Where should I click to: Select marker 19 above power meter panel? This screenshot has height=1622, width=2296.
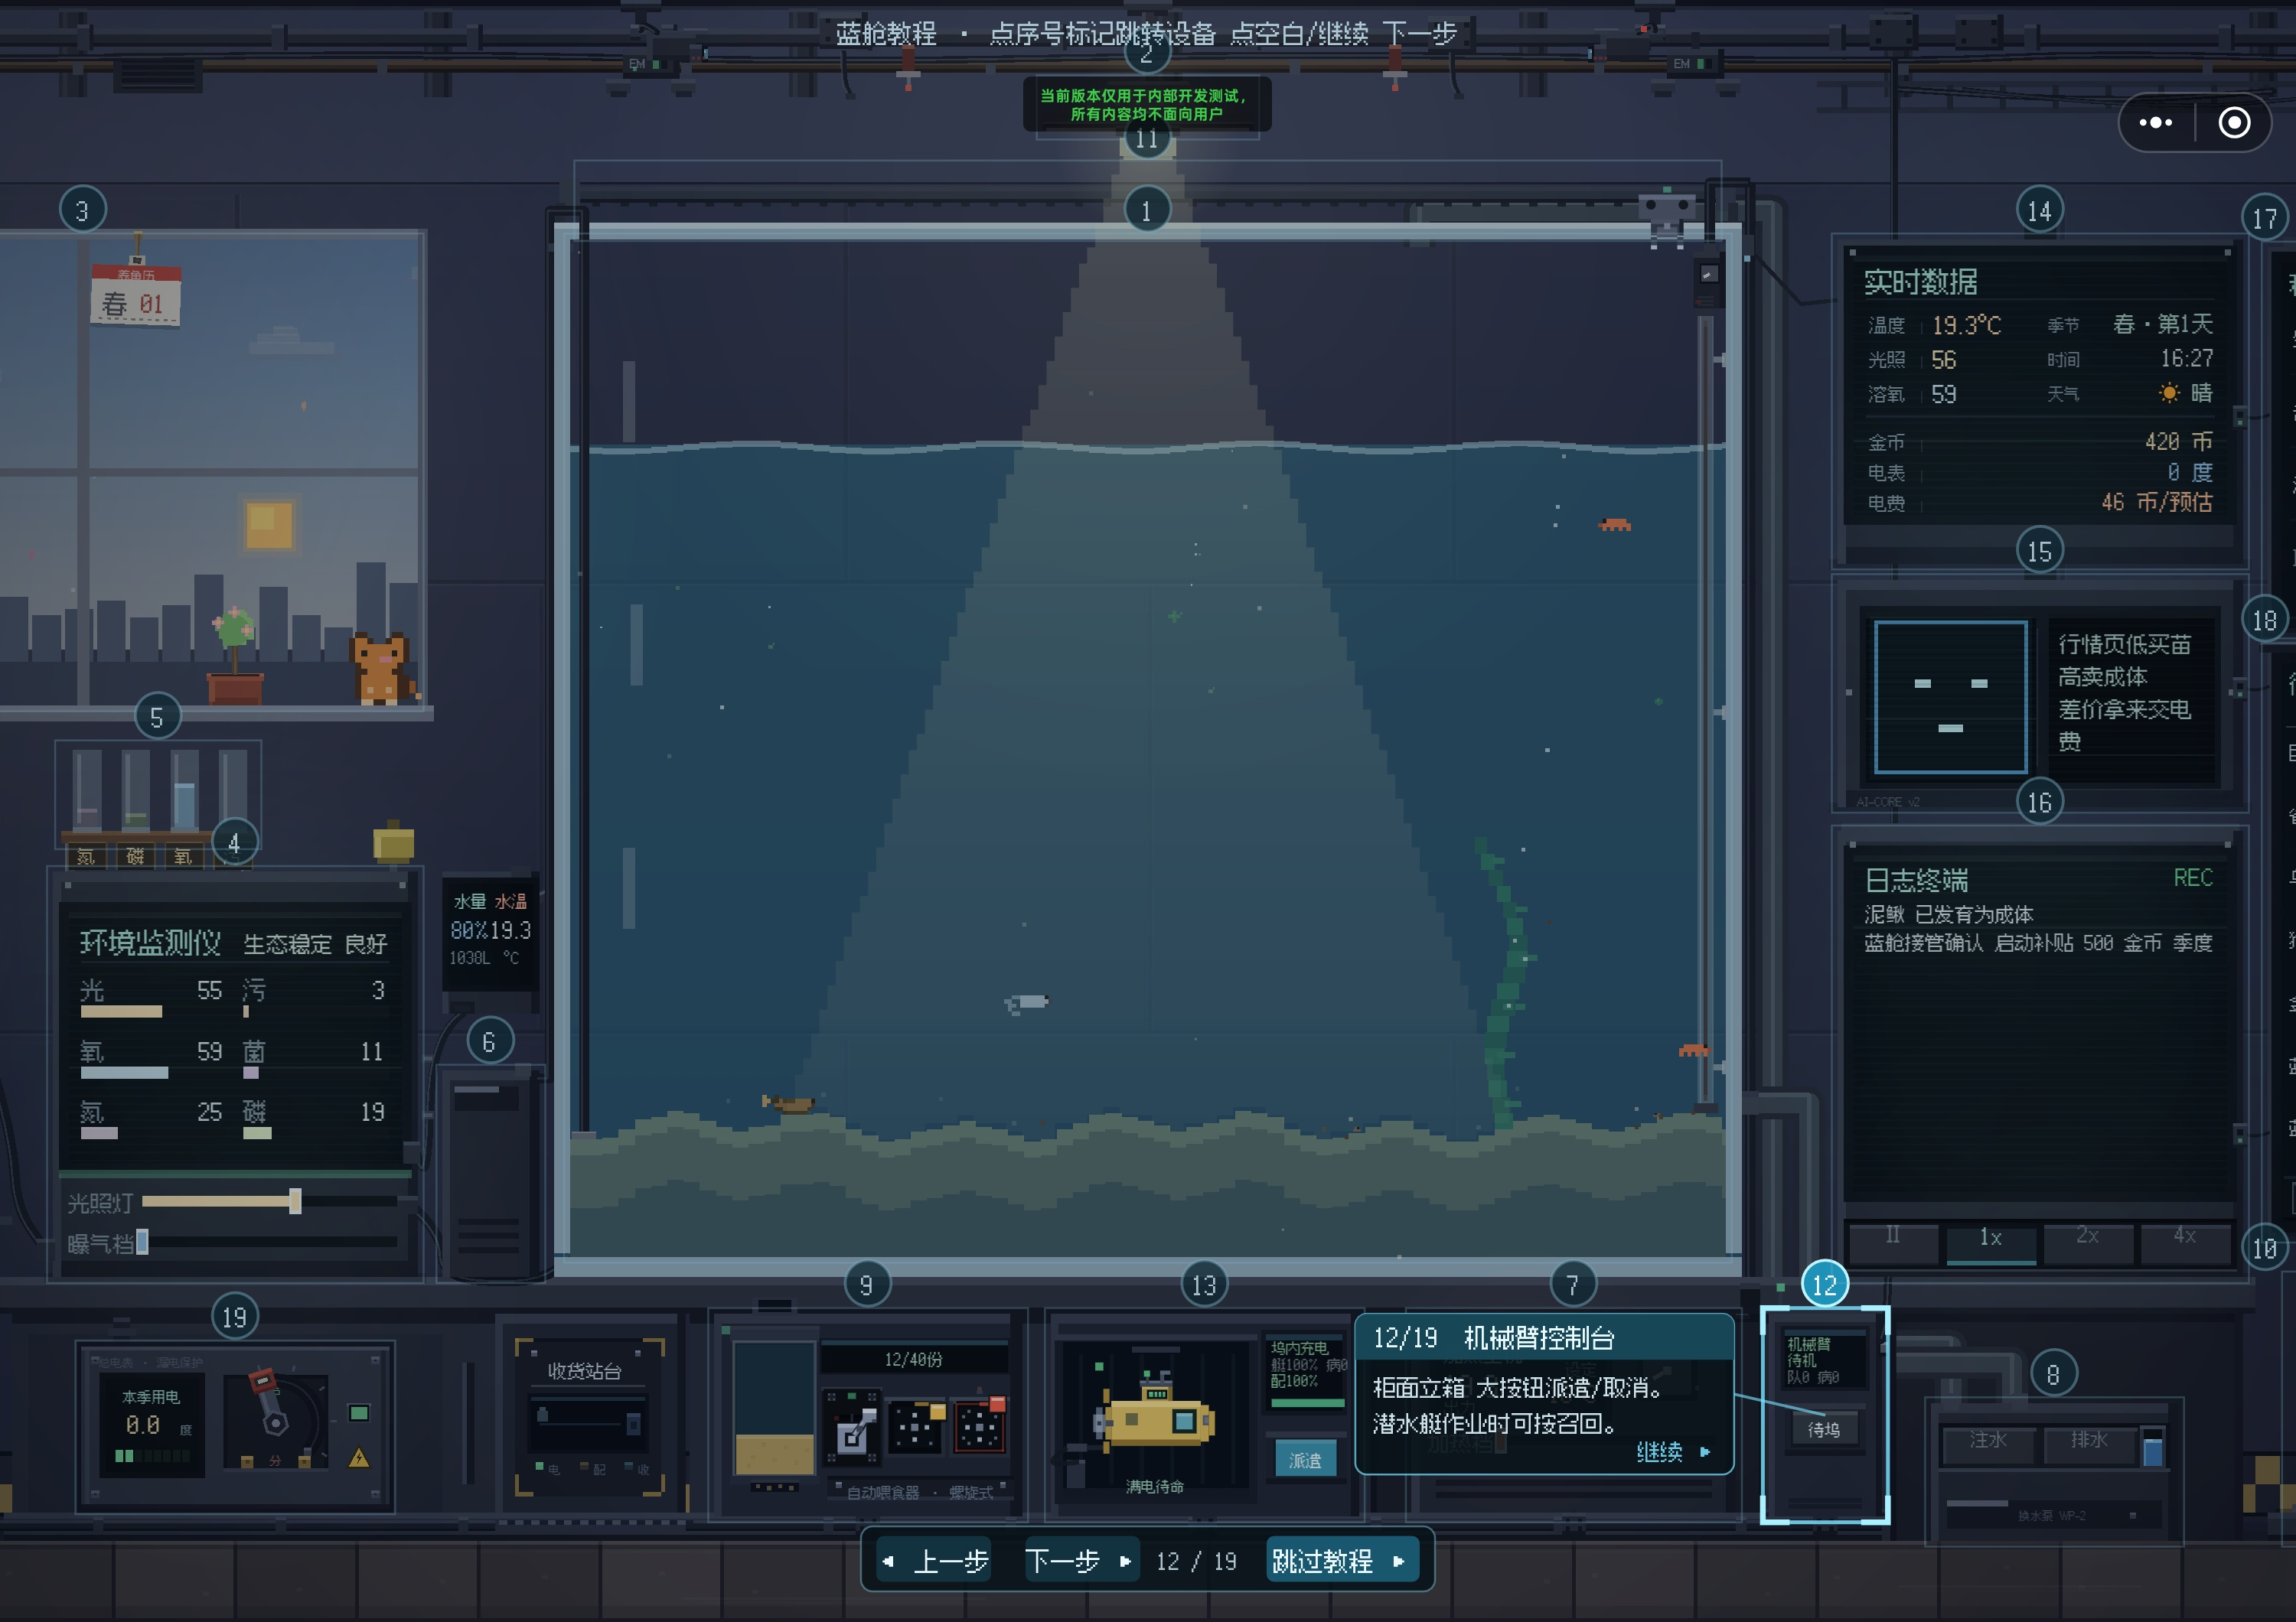234,1317
